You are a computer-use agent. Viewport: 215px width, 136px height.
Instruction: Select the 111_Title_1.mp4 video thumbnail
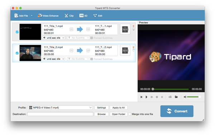click(30, 32)
